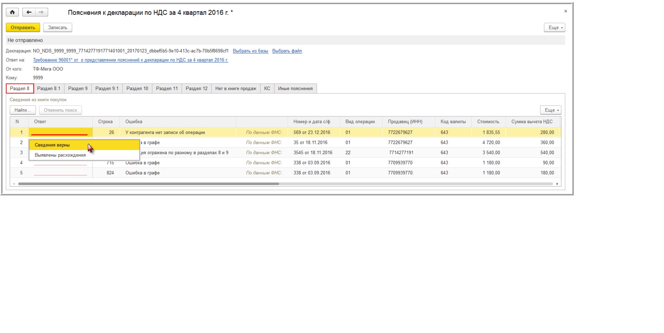Go back with the left arrow
This screenshot has width=664, height=333.
[x=29, y=12]
